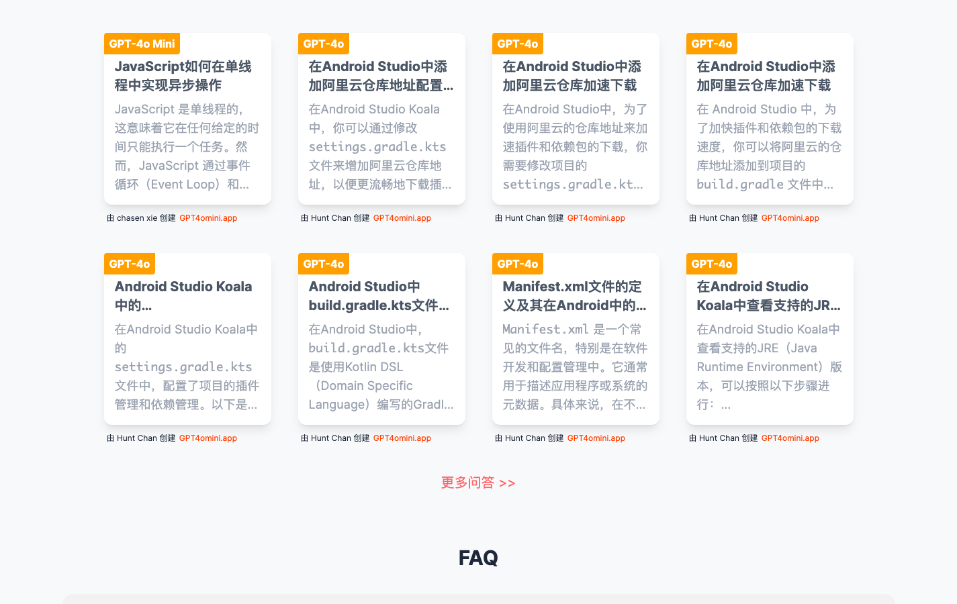Click description starting 在 Android Studio 中，为了加快插件
Viewport: 957px width, 604px height.
coord(769,147)
